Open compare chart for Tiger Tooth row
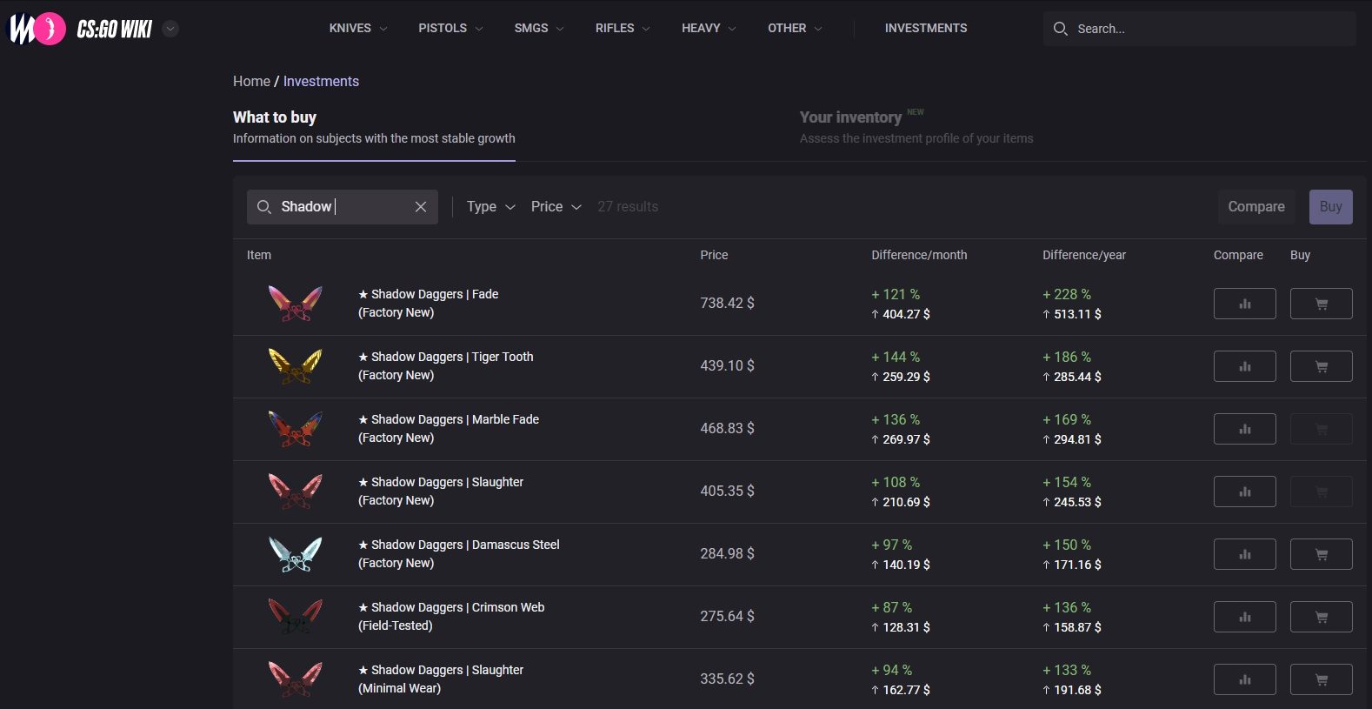The image size is (1372, 709). pos(1244,366)
